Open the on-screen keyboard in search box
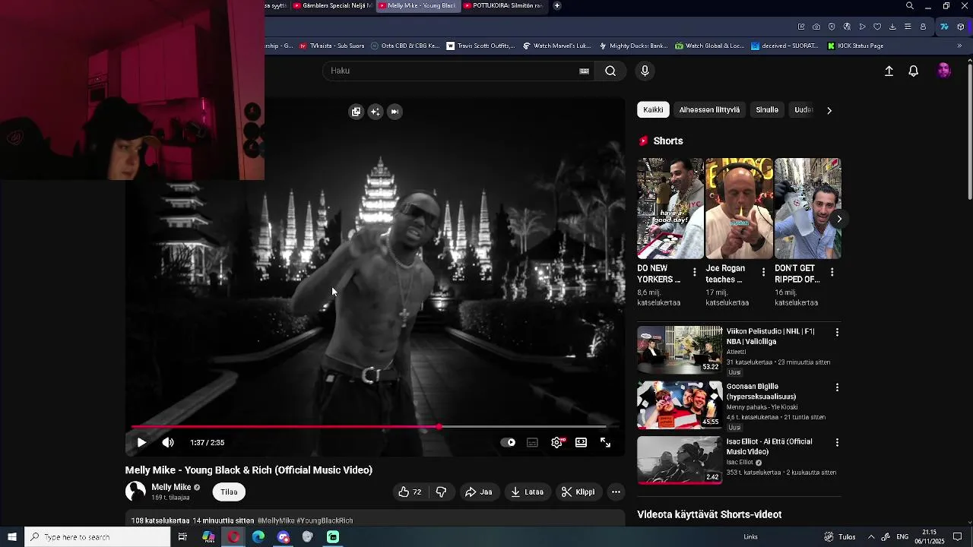This screenshot has height=547, width=973. pyautogui.click(x=584, y=71)
